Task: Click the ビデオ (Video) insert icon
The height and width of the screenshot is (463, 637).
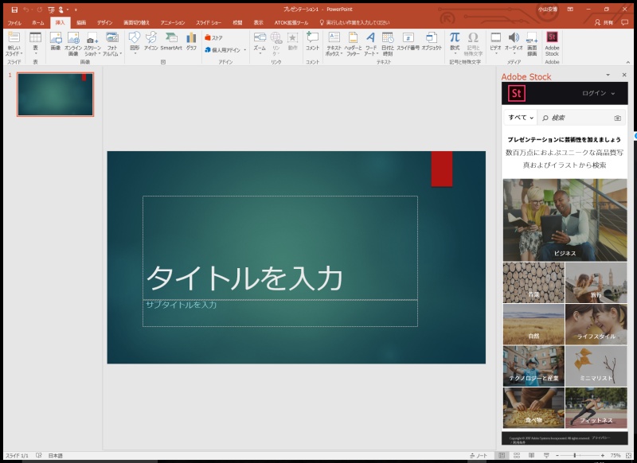Action: click(x=495, y=41)
